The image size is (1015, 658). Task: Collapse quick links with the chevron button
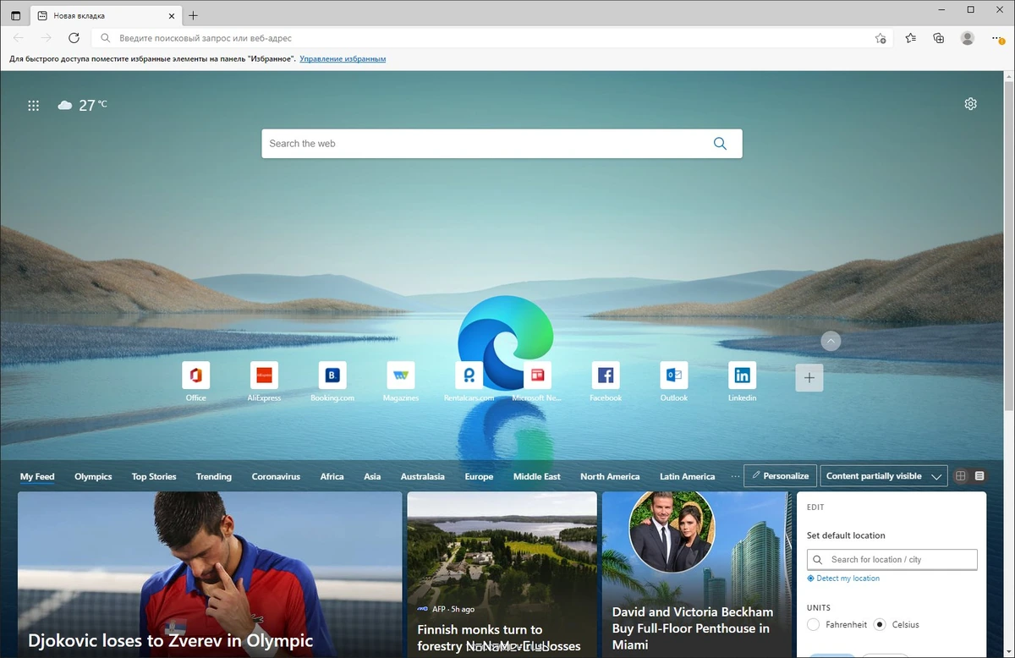(x=831, y=341)
